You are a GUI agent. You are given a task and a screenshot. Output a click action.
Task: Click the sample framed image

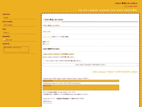(x=47, y=101)
